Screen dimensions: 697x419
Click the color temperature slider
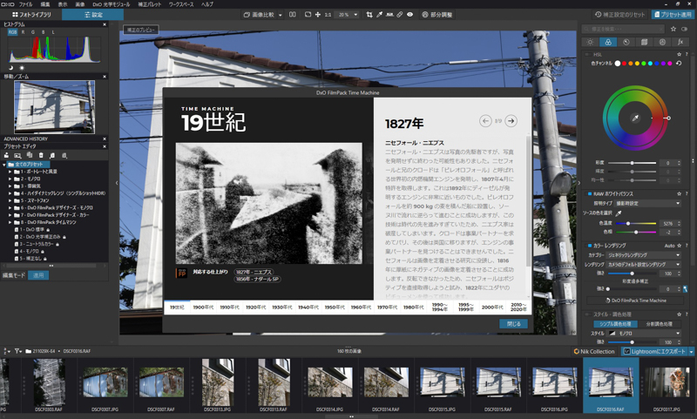pos(636,224)
